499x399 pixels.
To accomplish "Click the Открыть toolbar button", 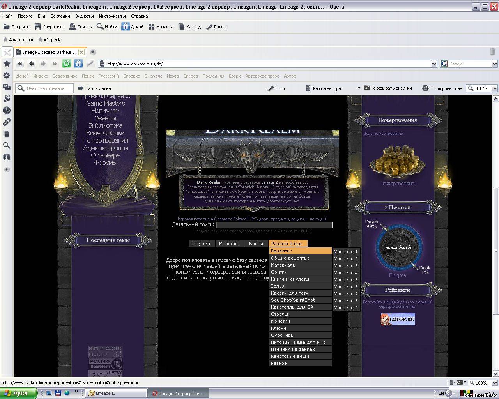I will [16, 27].
